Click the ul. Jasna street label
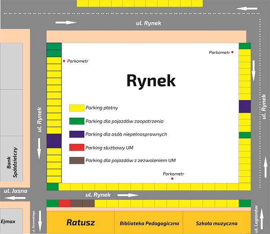Viewport: 270px width, 234px height. click(x=15, y=191)
